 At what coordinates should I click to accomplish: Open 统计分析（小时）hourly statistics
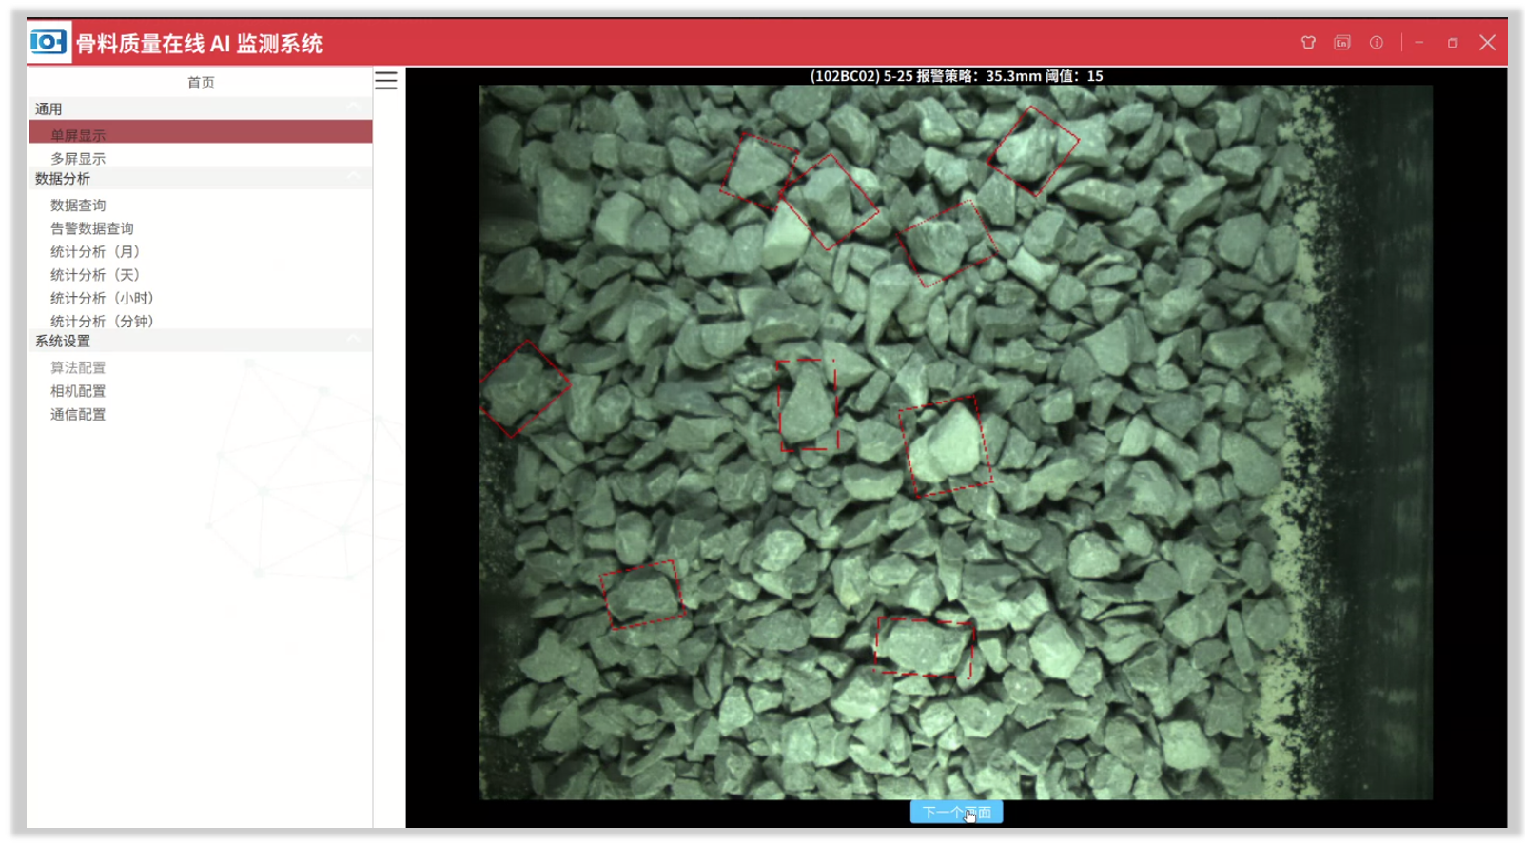(102, 299)
